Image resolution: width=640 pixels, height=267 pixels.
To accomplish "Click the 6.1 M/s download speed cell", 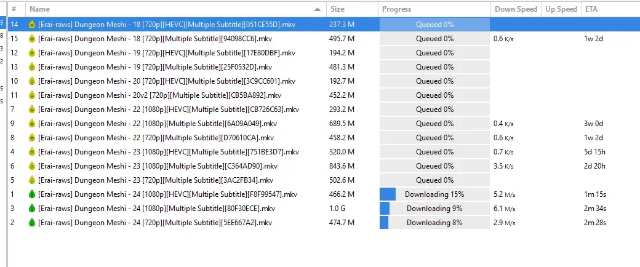I will 505,209.
